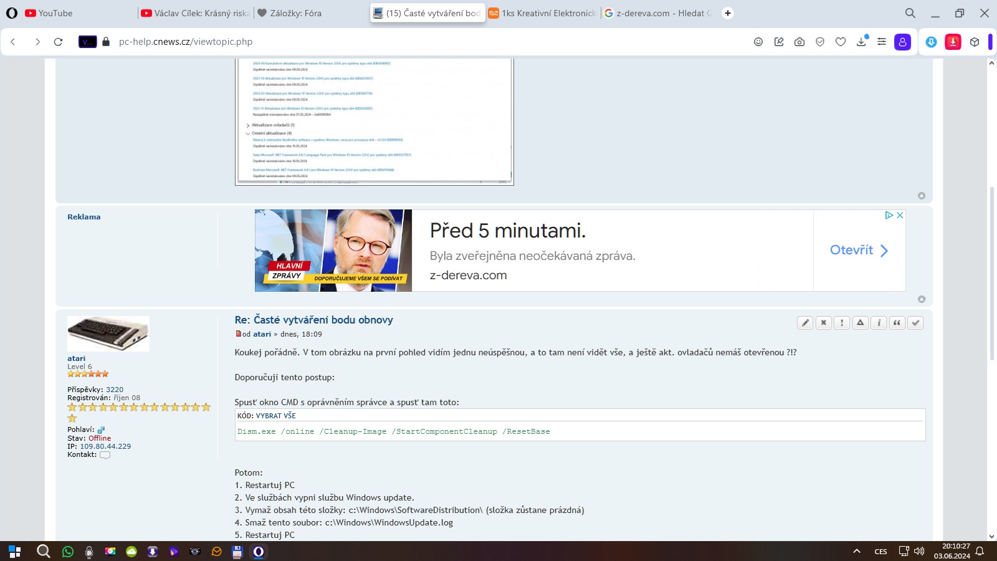This screenshot has height=561, width=997.
Task: Click the page vertical scrollbar
Action: 991,274
